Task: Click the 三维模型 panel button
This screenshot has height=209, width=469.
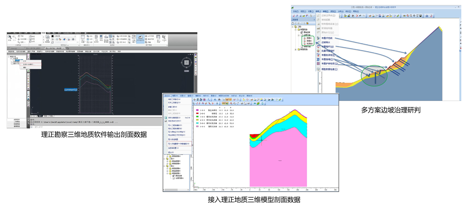Action: pos(17,122)
